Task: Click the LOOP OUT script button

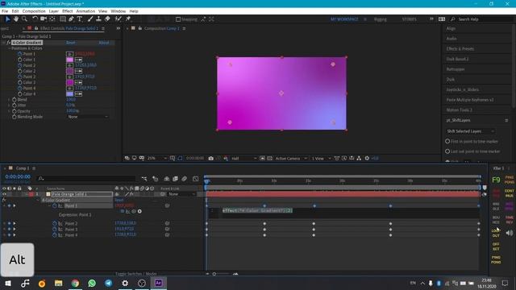Action: click(x=496, y=233)
